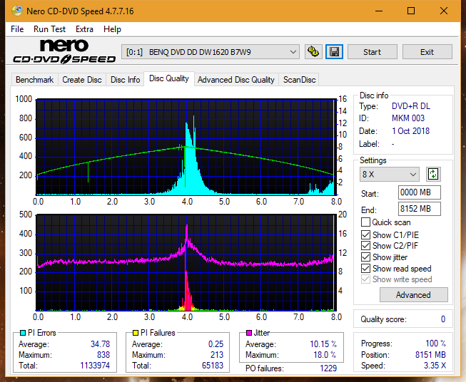Select the Disc Quality tab
This screenshot has width=466, height=382.
(x=169, y=78)
